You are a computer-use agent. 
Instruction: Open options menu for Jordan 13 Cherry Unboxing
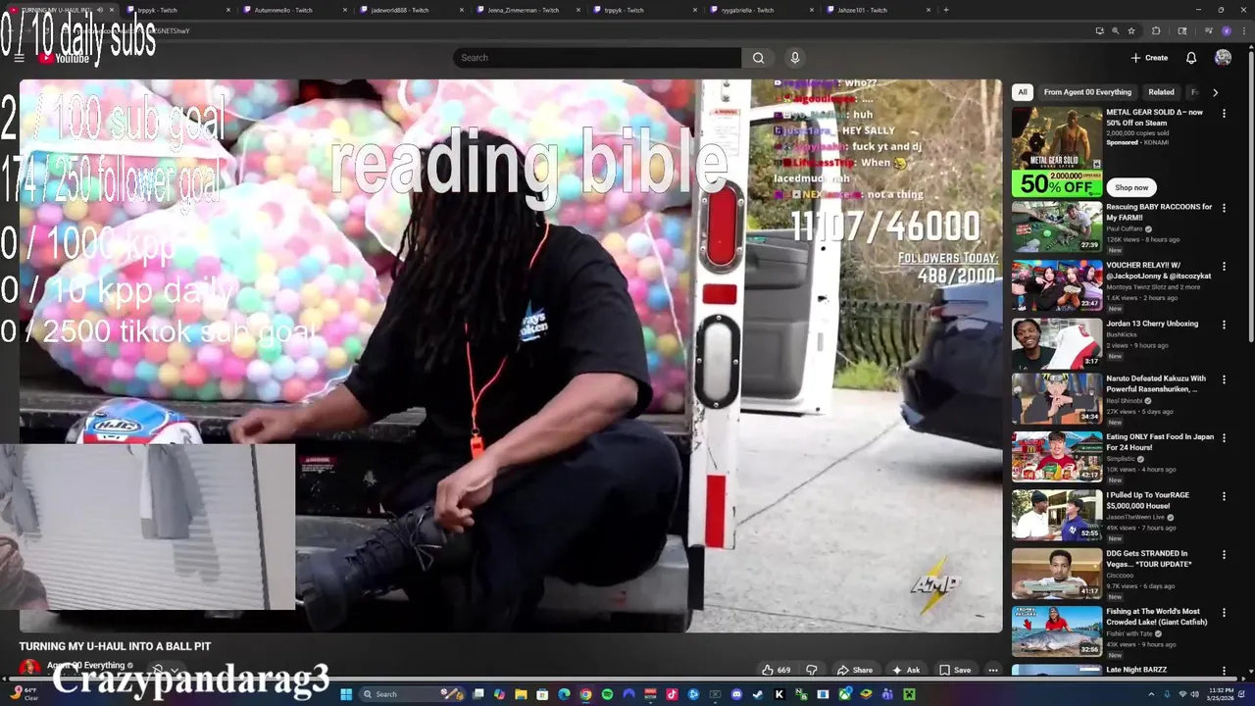tap(1224, 325)
